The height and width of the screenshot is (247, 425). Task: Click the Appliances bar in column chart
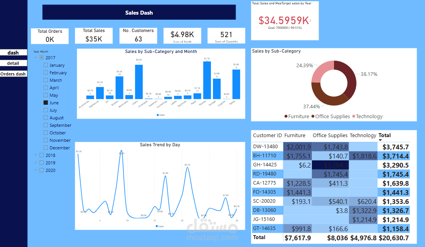coord(100,93)
